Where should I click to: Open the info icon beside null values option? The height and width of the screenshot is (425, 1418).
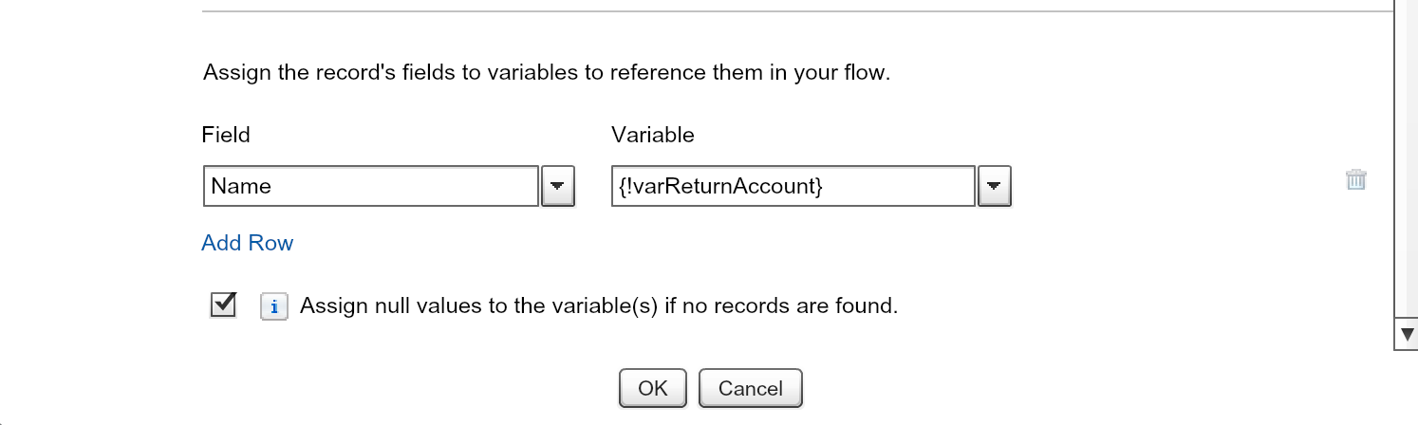pos(273,307)
